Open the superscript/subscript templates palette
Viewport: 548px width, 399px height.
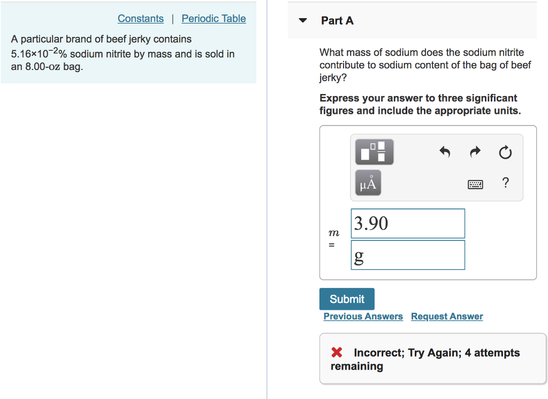[373, 152]
